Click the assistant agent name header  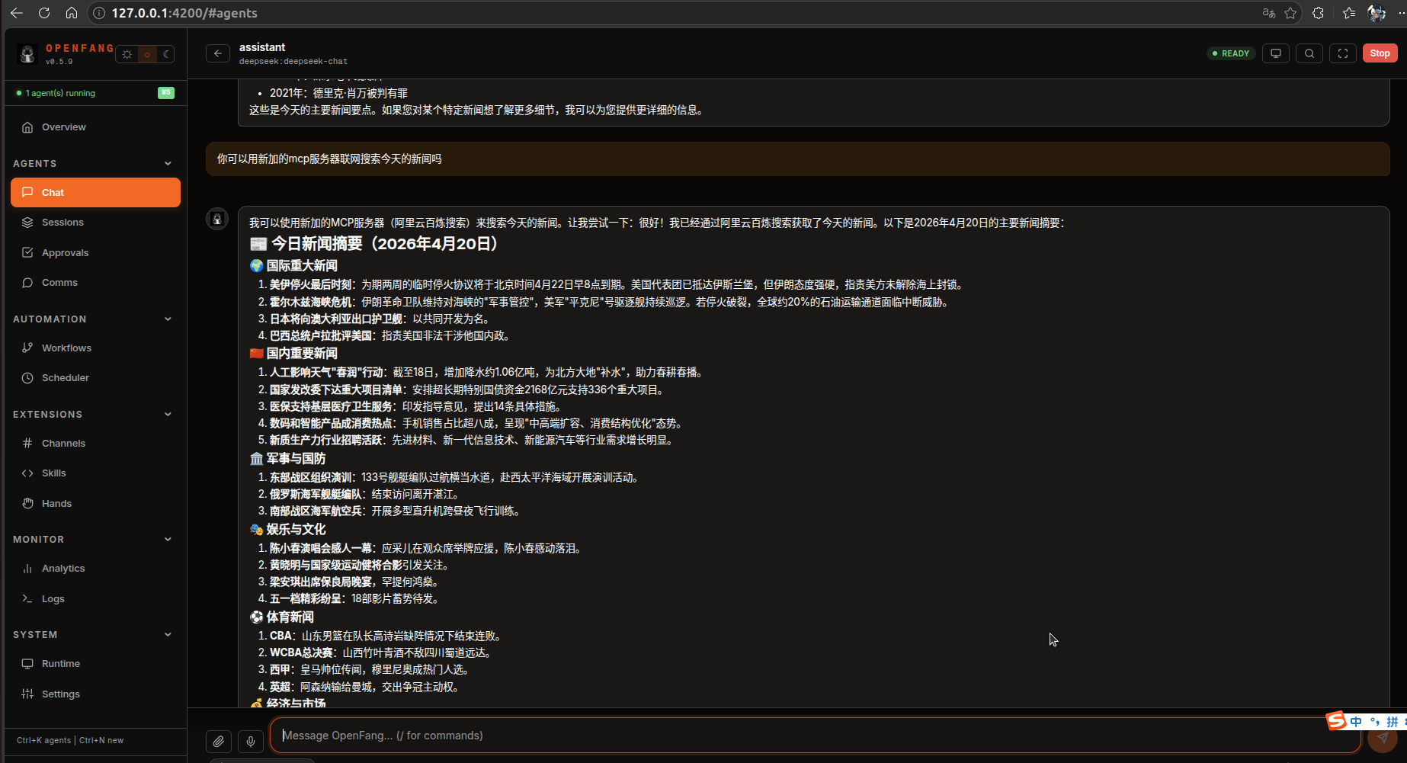tap(262, 47)
